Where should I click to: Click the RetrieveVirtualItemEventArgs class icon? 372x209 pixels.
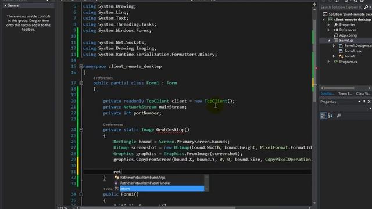pyautogui.click(x=116, y=178)
